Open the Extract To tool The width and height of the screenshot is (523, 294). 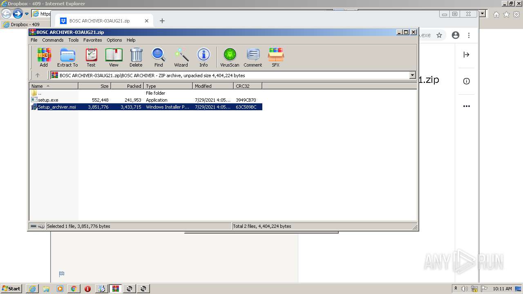click(67, 57)
